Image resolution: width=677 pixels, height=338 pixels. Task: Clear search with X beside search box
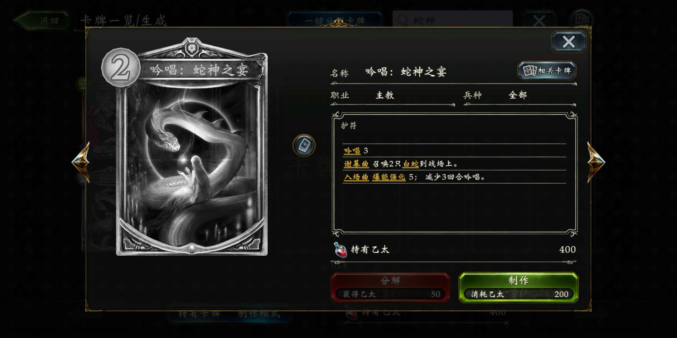tap(539, 21)
